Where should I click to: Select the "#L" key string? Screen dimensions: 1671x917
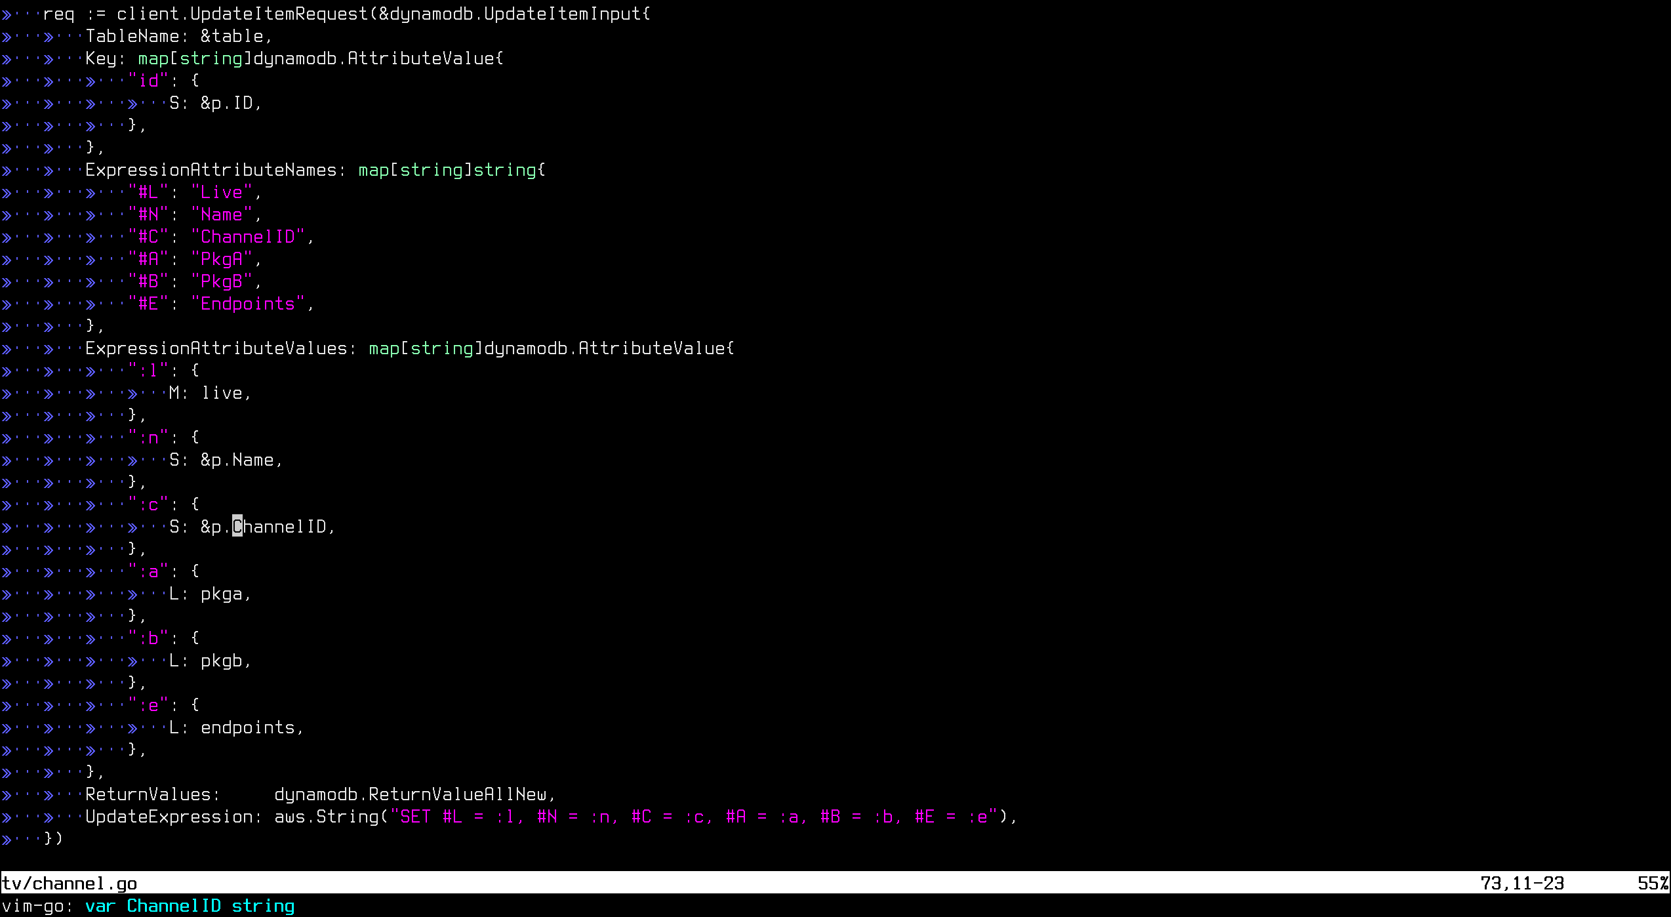pyautogui.click(x=148, y=192)
